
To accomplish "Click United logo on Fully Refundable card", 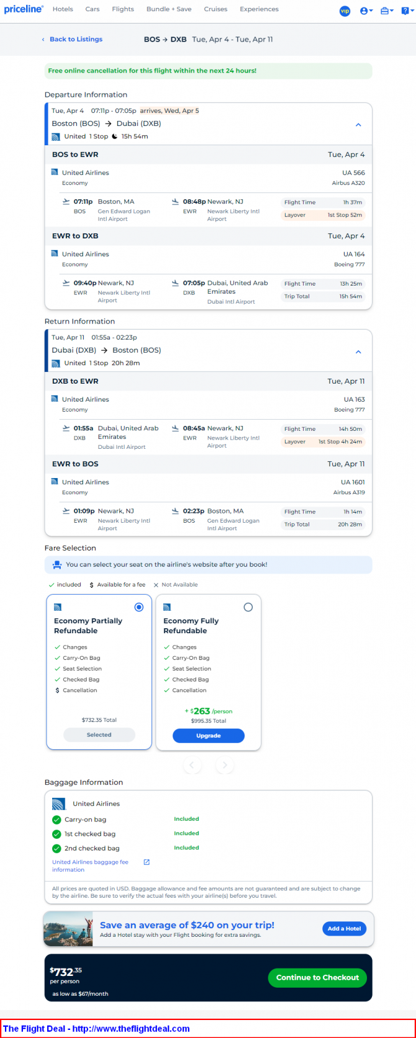I will (x=167, y=607).
